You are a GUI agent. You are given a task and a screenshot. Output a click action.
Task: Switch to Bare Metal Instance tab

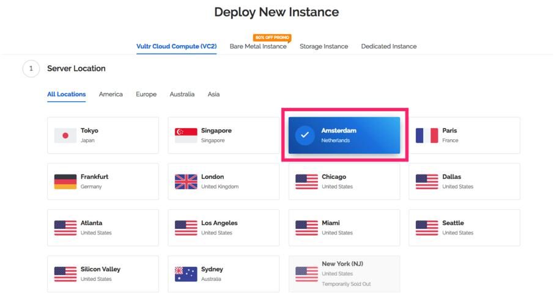pyautogui.click(x=258, y=46)
